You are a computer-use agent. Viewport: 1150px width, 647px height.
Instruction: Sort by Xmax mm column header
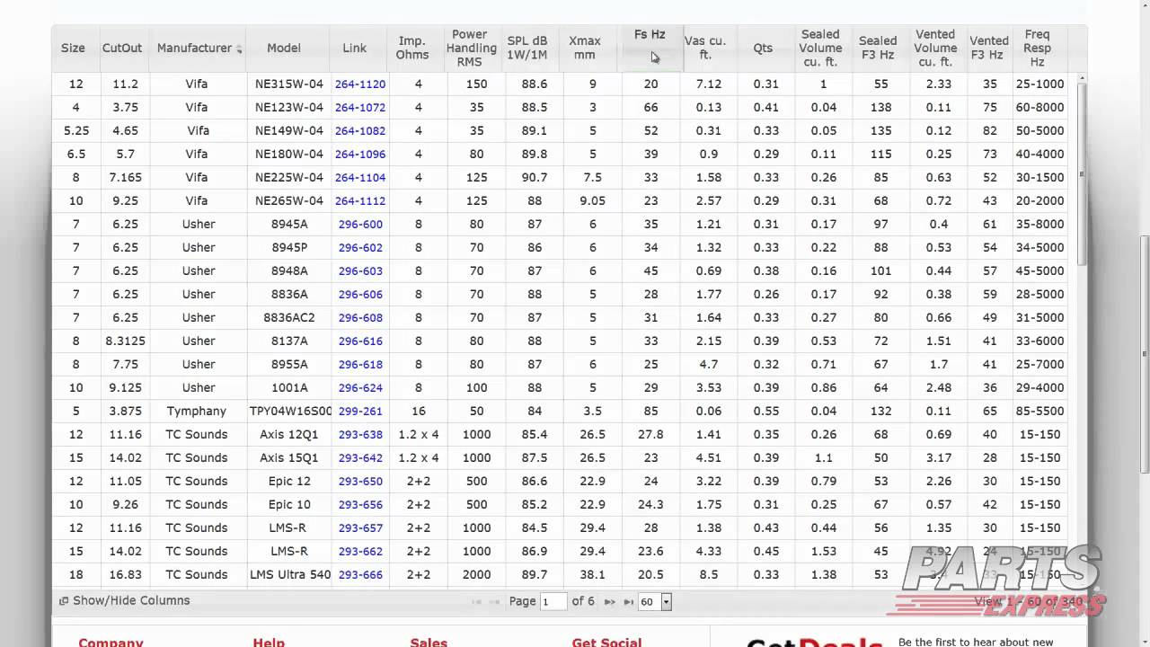click(x=585, y=48)
